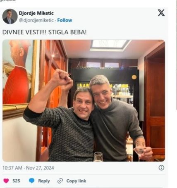Click the blue reply speech bubble icon
This screenshot has height=188, width=177.
point(32,181)
